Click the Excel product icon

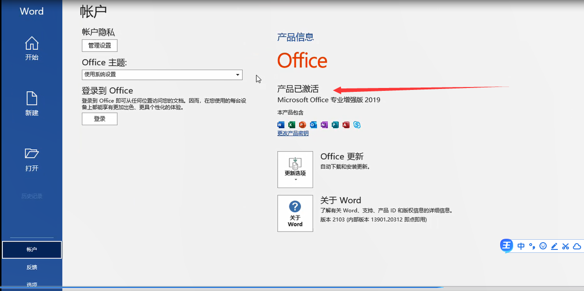click(x=292, y=125)
